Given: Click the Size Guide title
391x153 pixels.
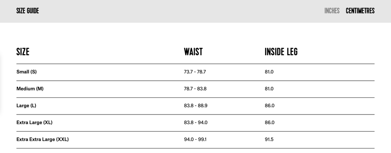Looking at the screenshot, I should click(x=27, y=11).
